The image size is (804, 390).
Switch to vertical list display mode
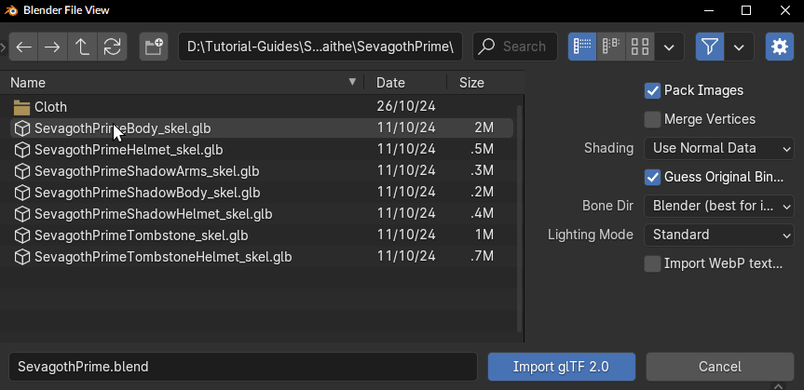point(582,47)
